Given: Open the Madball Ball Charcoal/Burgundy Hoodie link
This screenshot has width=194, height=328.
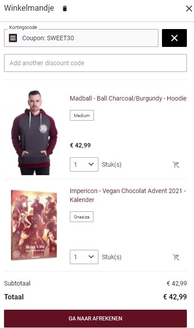Looking at the screenshot, I should [x=128, y=98].
